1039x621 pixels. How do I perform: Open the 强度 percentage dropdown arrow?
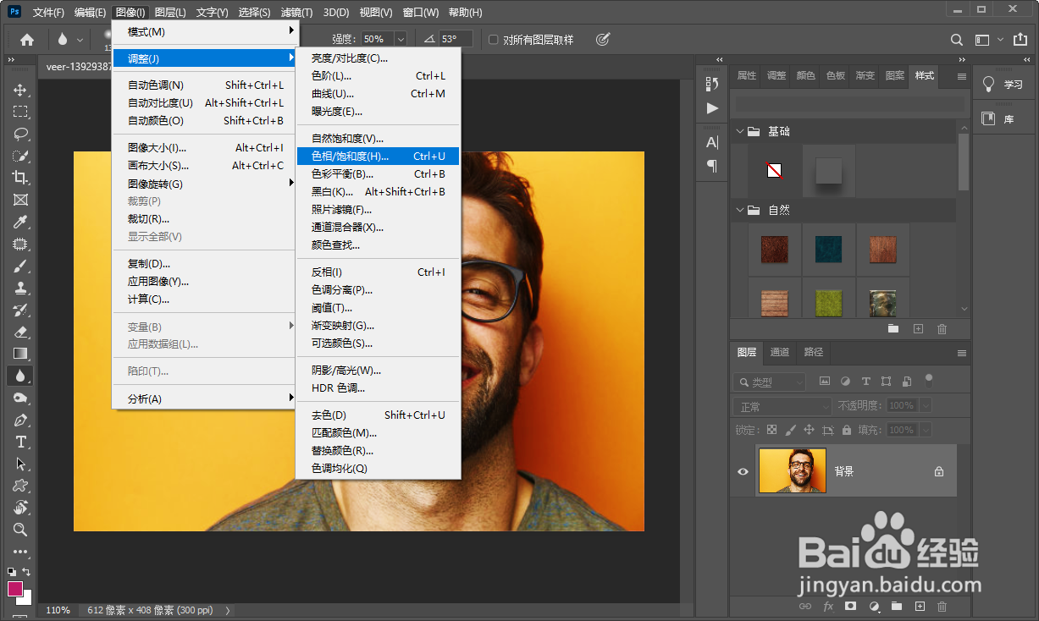click(x=401, y=39)
